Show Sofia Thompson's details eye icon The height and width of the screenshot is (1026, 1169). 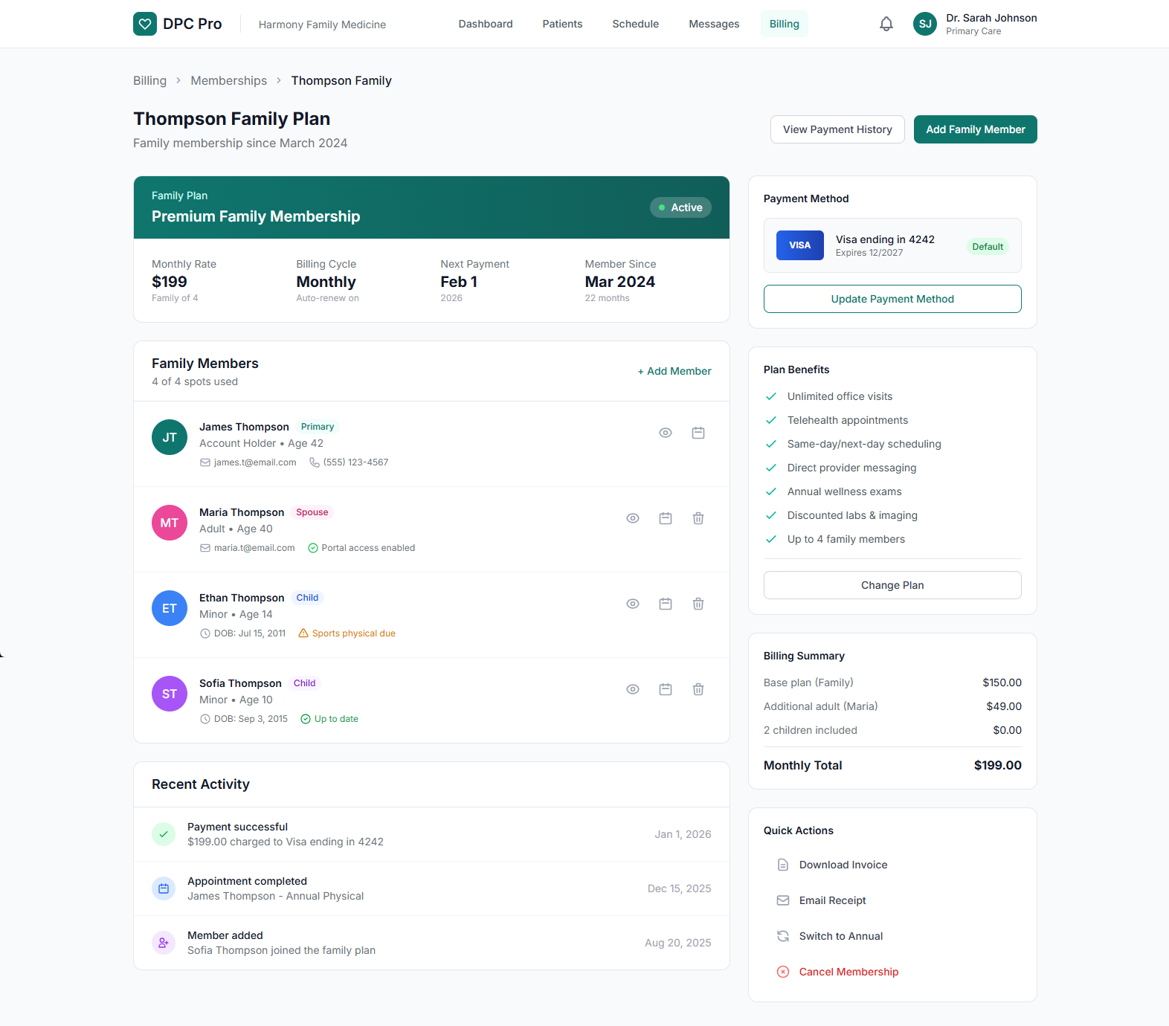pyautogui.click(x=632, y=689)
